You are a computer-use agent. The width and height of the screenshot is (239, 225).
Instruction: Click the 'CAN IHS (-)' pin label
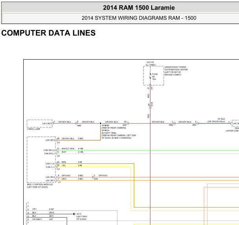50,154
